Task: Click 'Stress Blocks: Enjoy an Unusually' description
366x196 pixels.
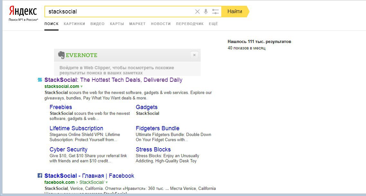Action: [x=167, y=158]
